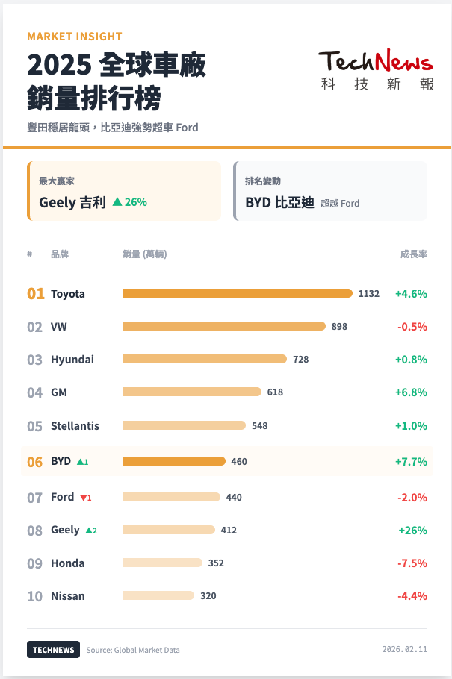Image resolution: width=452 pixels, height=679 pixels.
Task: Click the green up triangle beside 26%
Action: [117, 201]
